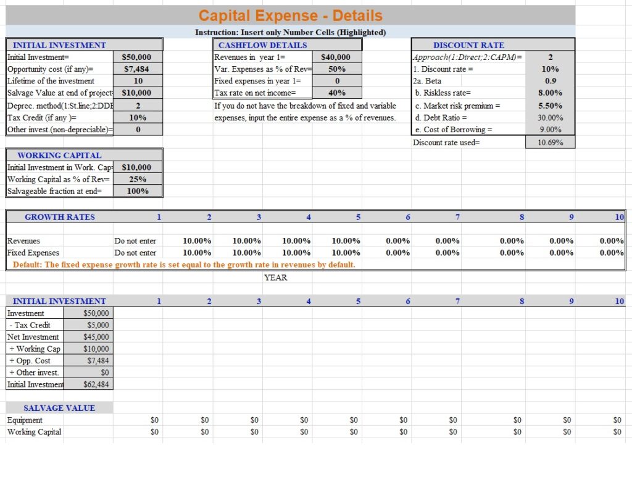Click the Discount rate used result 10.69%

click(x=549, y=143)
